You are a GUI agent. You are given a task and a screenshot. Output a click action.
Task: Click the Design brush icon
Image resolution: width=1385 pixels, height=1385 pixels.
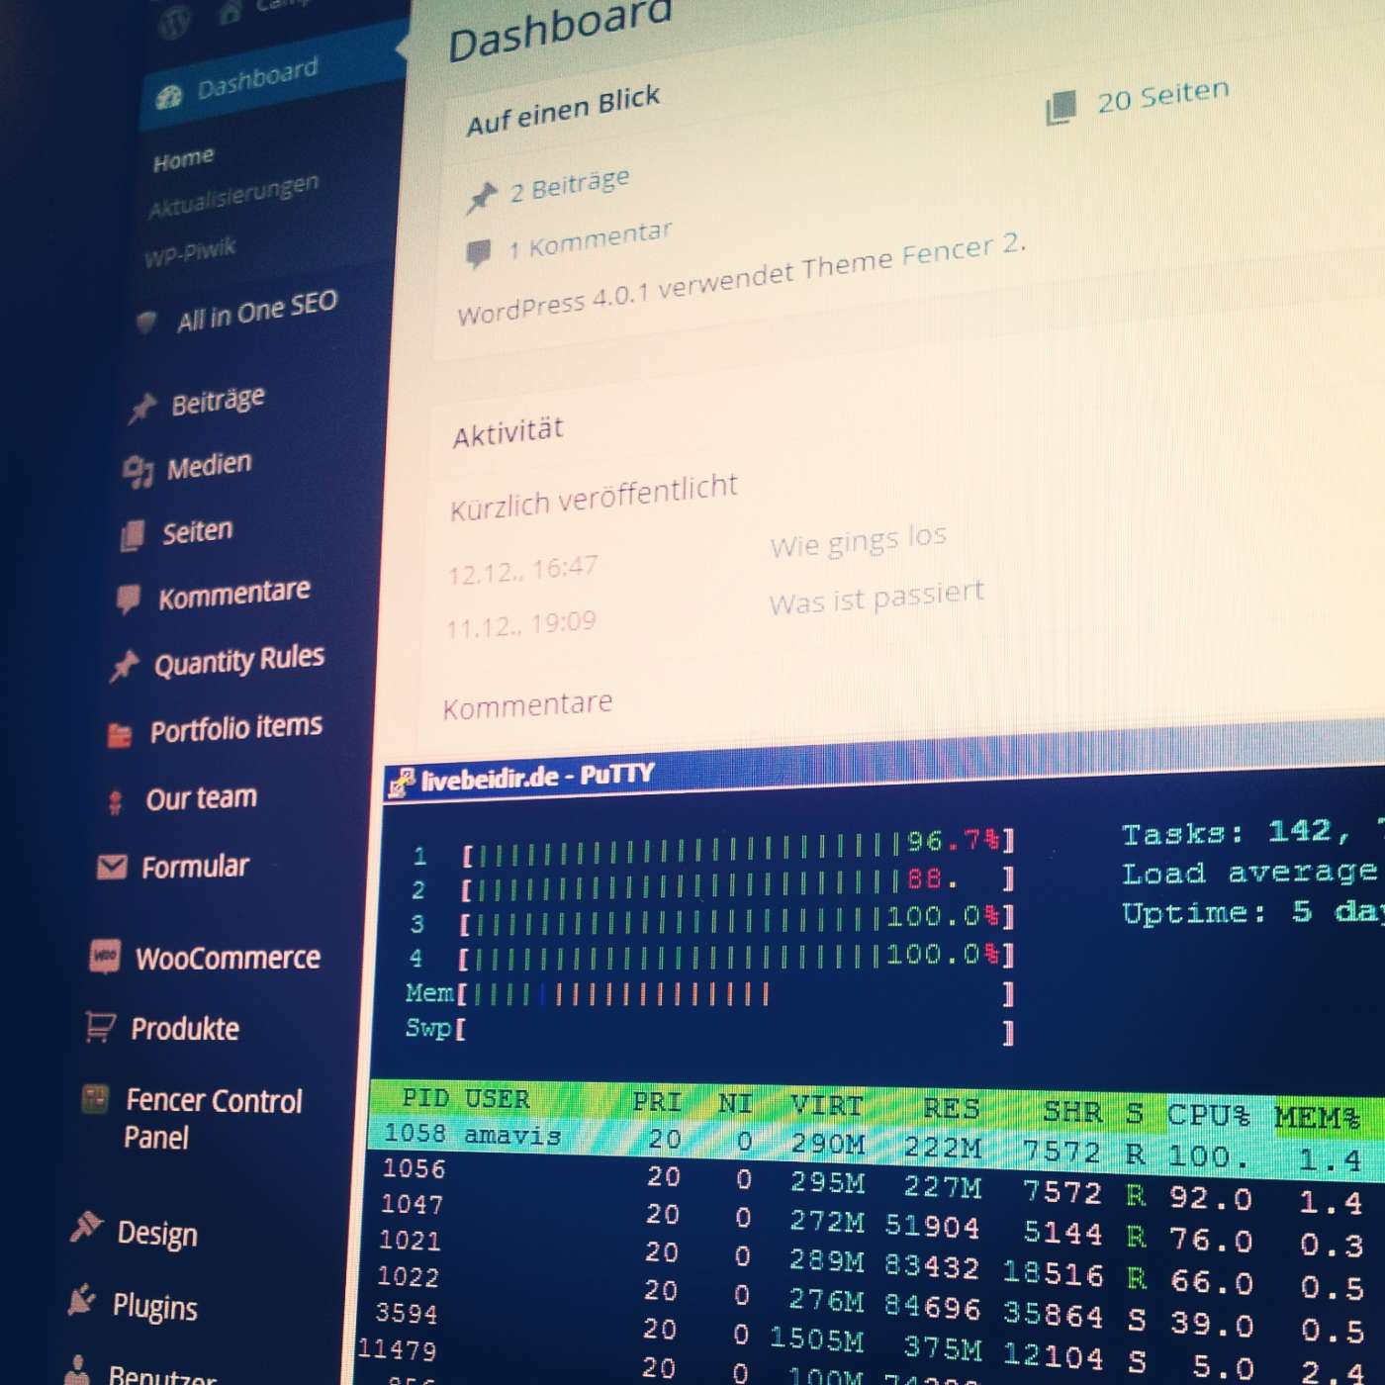click(x=86, y=1227)
